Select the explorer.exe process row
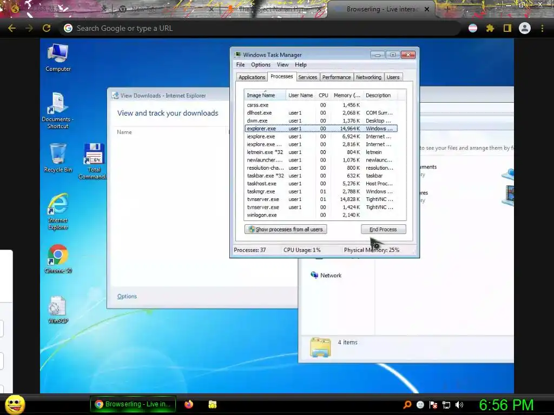The width and height of the screenshot is (554, 415). [321, 129]
